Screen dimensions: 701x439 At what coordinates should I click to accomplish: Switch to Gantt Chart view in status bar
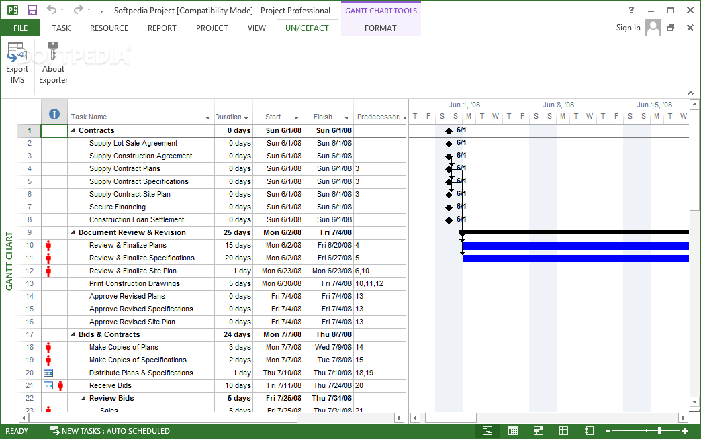pos(487,431)
